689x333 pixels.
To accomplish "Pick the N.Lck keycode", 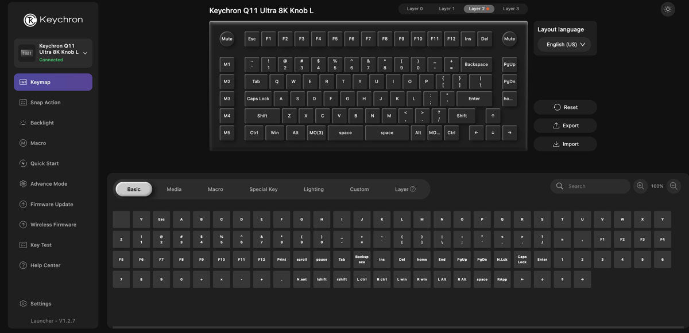I will (502, 259).
